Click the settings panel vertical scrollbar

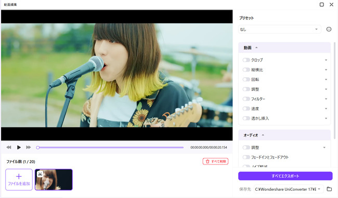pyautogui.click(x=334, y=90)
